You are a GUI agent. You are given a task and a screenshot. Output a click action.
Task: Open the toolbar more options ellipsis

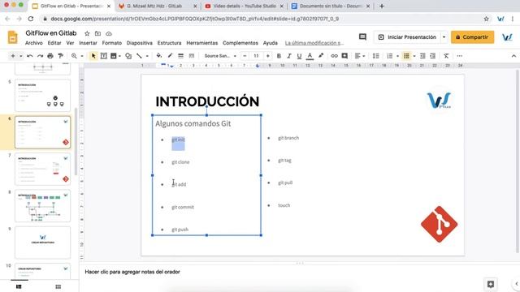(459, 56)
